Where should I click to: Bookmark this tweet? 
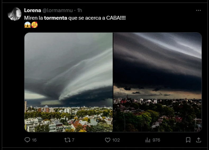pyautogui.click(x=188, y=140)
